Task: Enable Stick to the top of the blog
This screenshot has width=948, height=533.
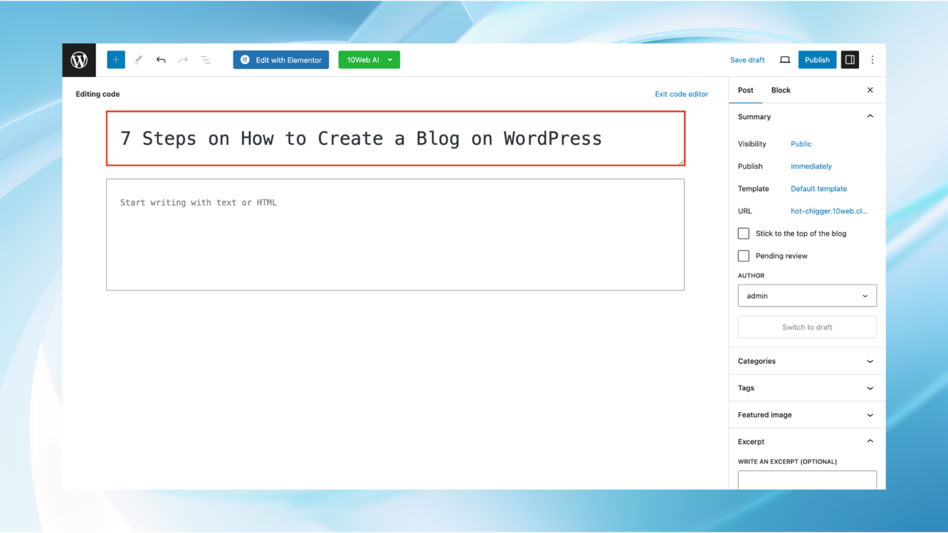Action: click(743, 233)
